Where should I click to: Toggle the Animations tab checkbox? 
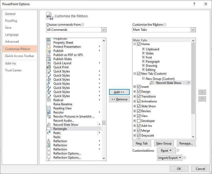click(x=139, y=101)
